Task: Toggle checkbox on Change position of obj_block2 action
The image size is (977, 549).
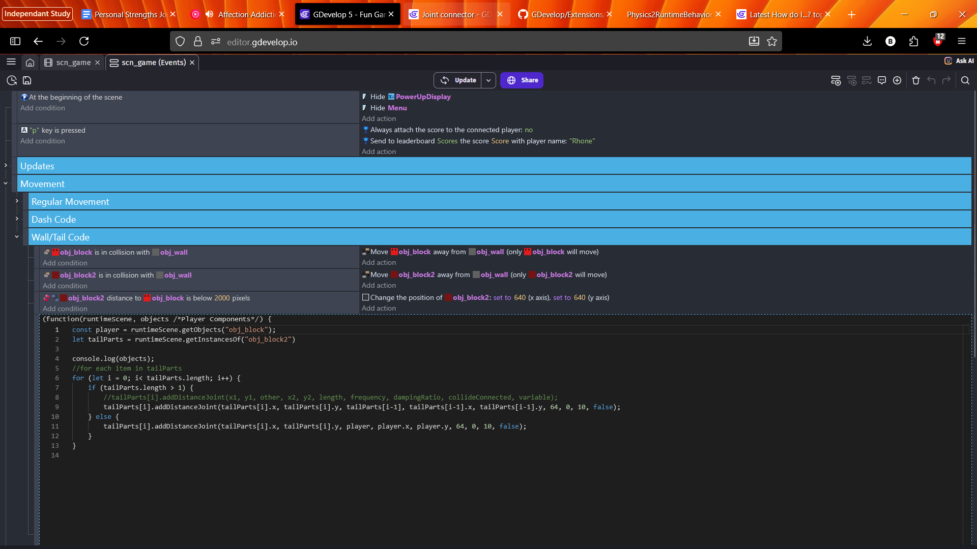Action: (365, 297)
